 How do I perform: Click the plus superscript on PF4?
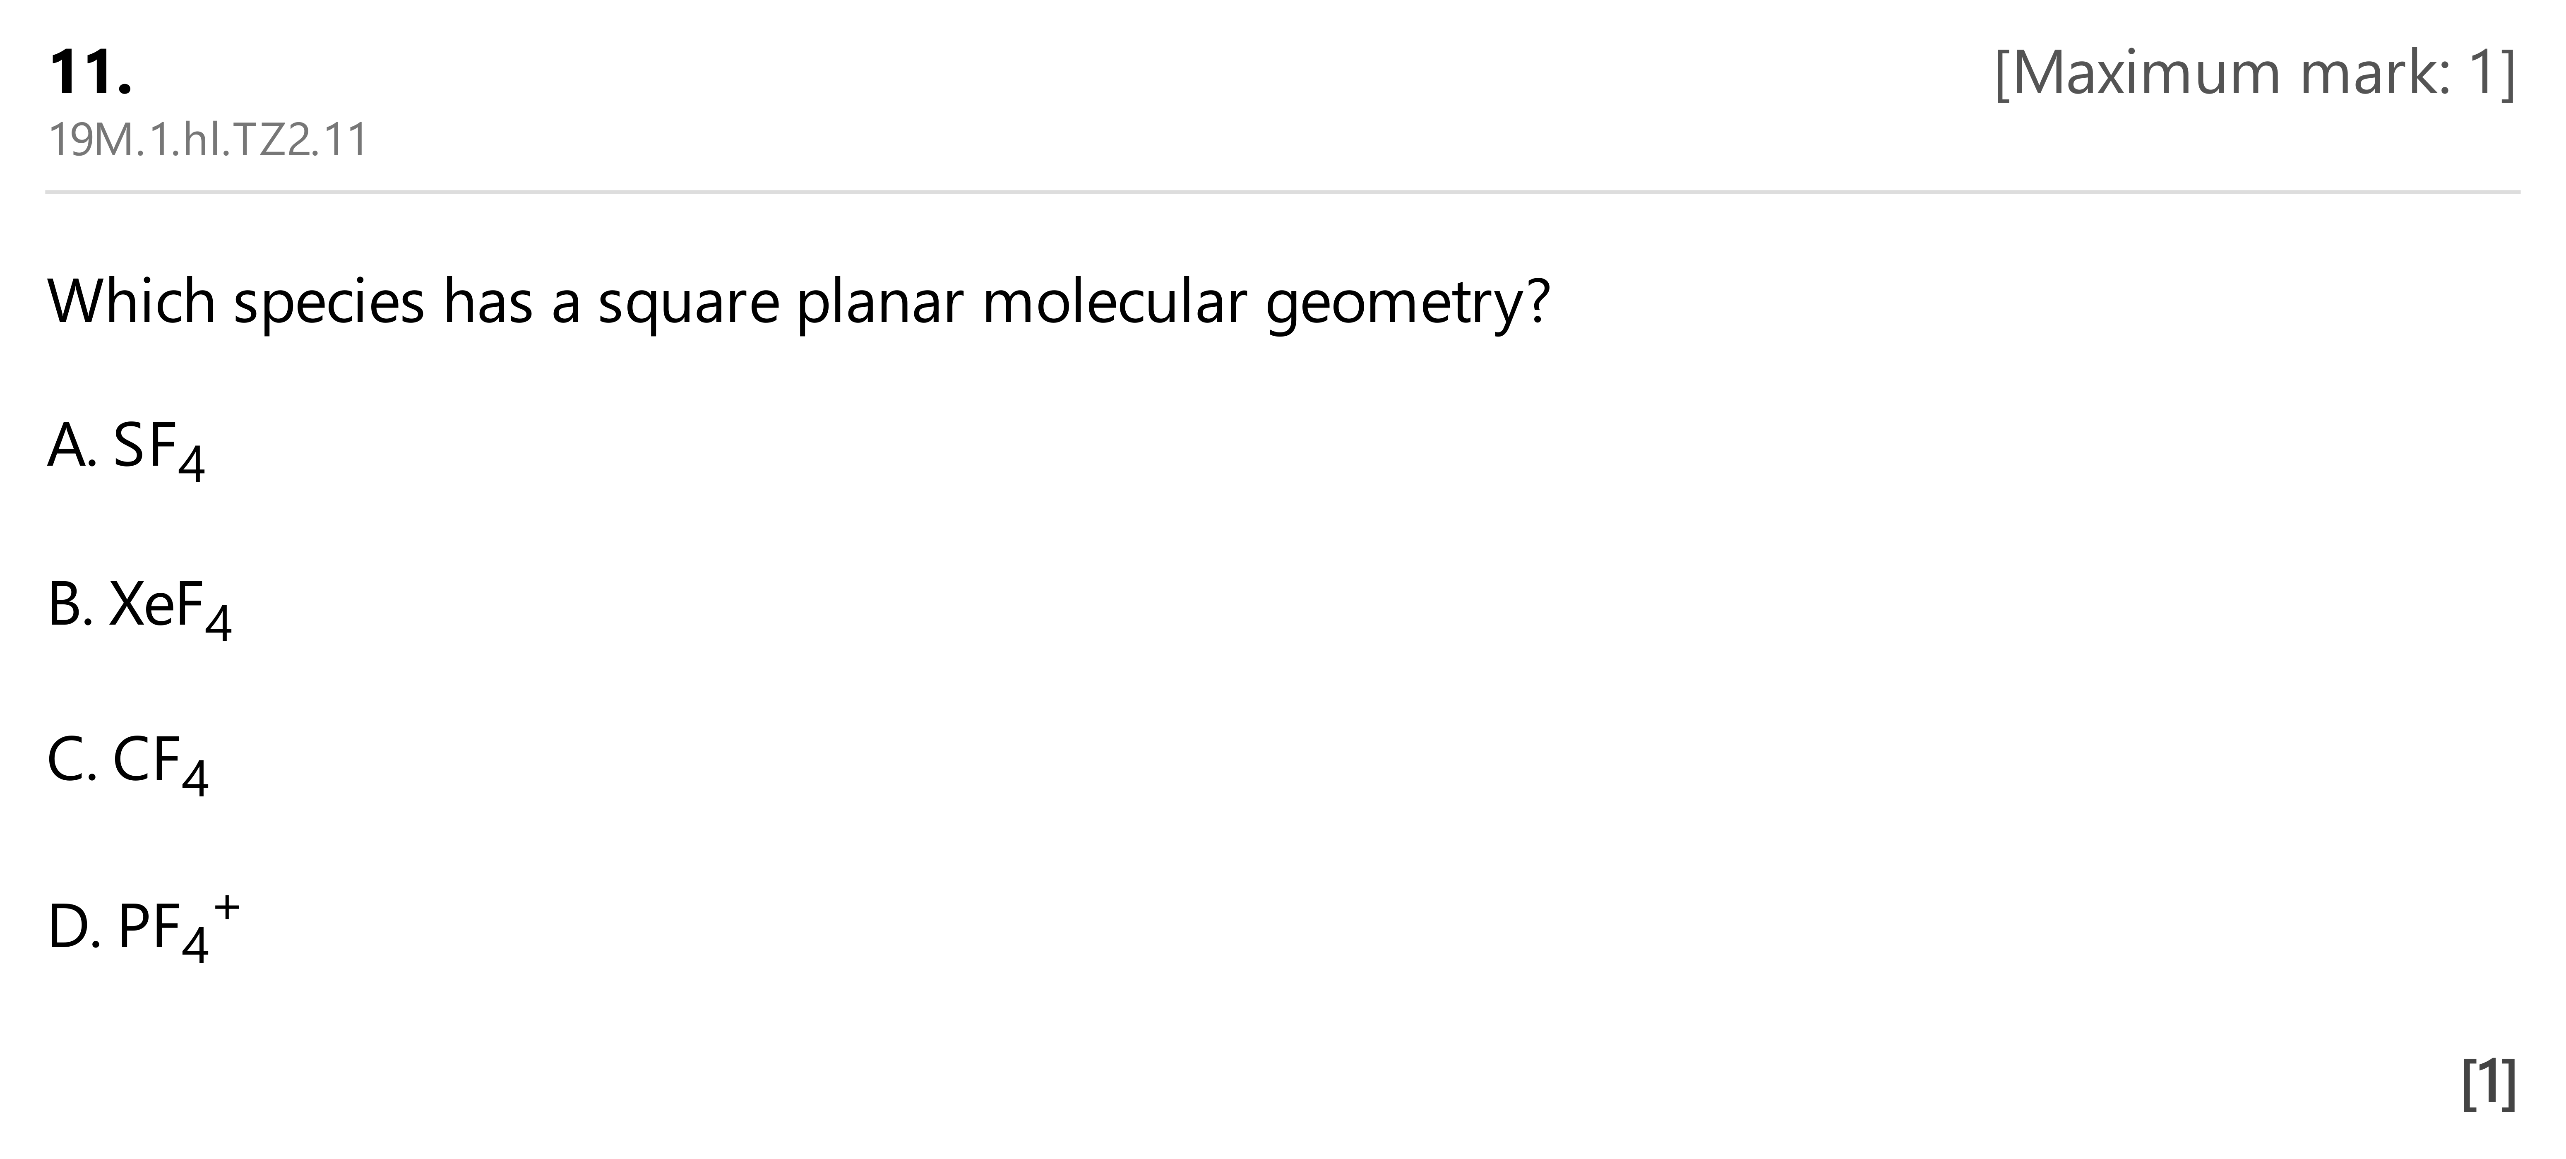pos(227,907)
